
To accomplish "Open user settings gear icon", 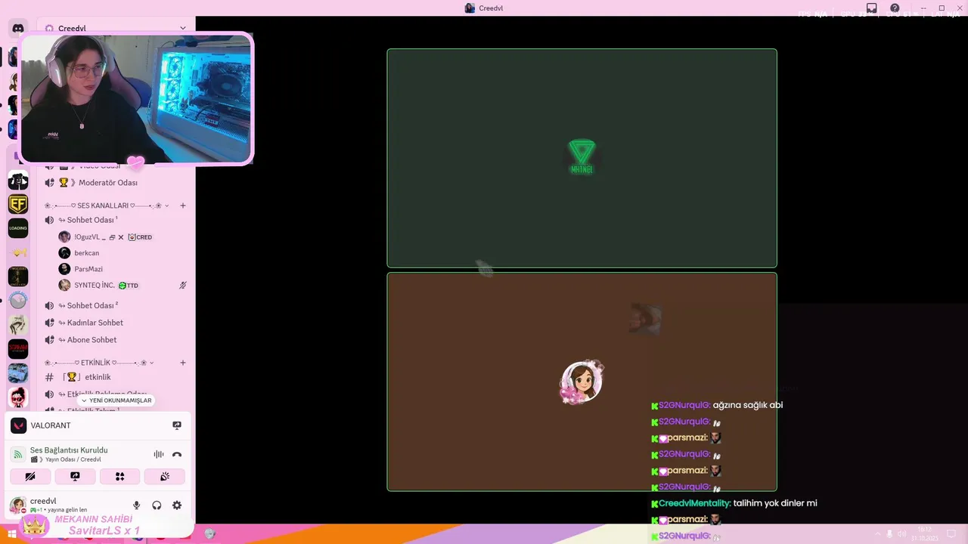I will pos(177,505).
